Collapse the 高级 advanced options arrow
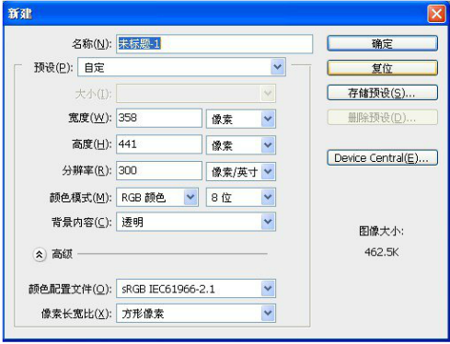This screenshot has width=450, height=344. (x=40, y=255)
